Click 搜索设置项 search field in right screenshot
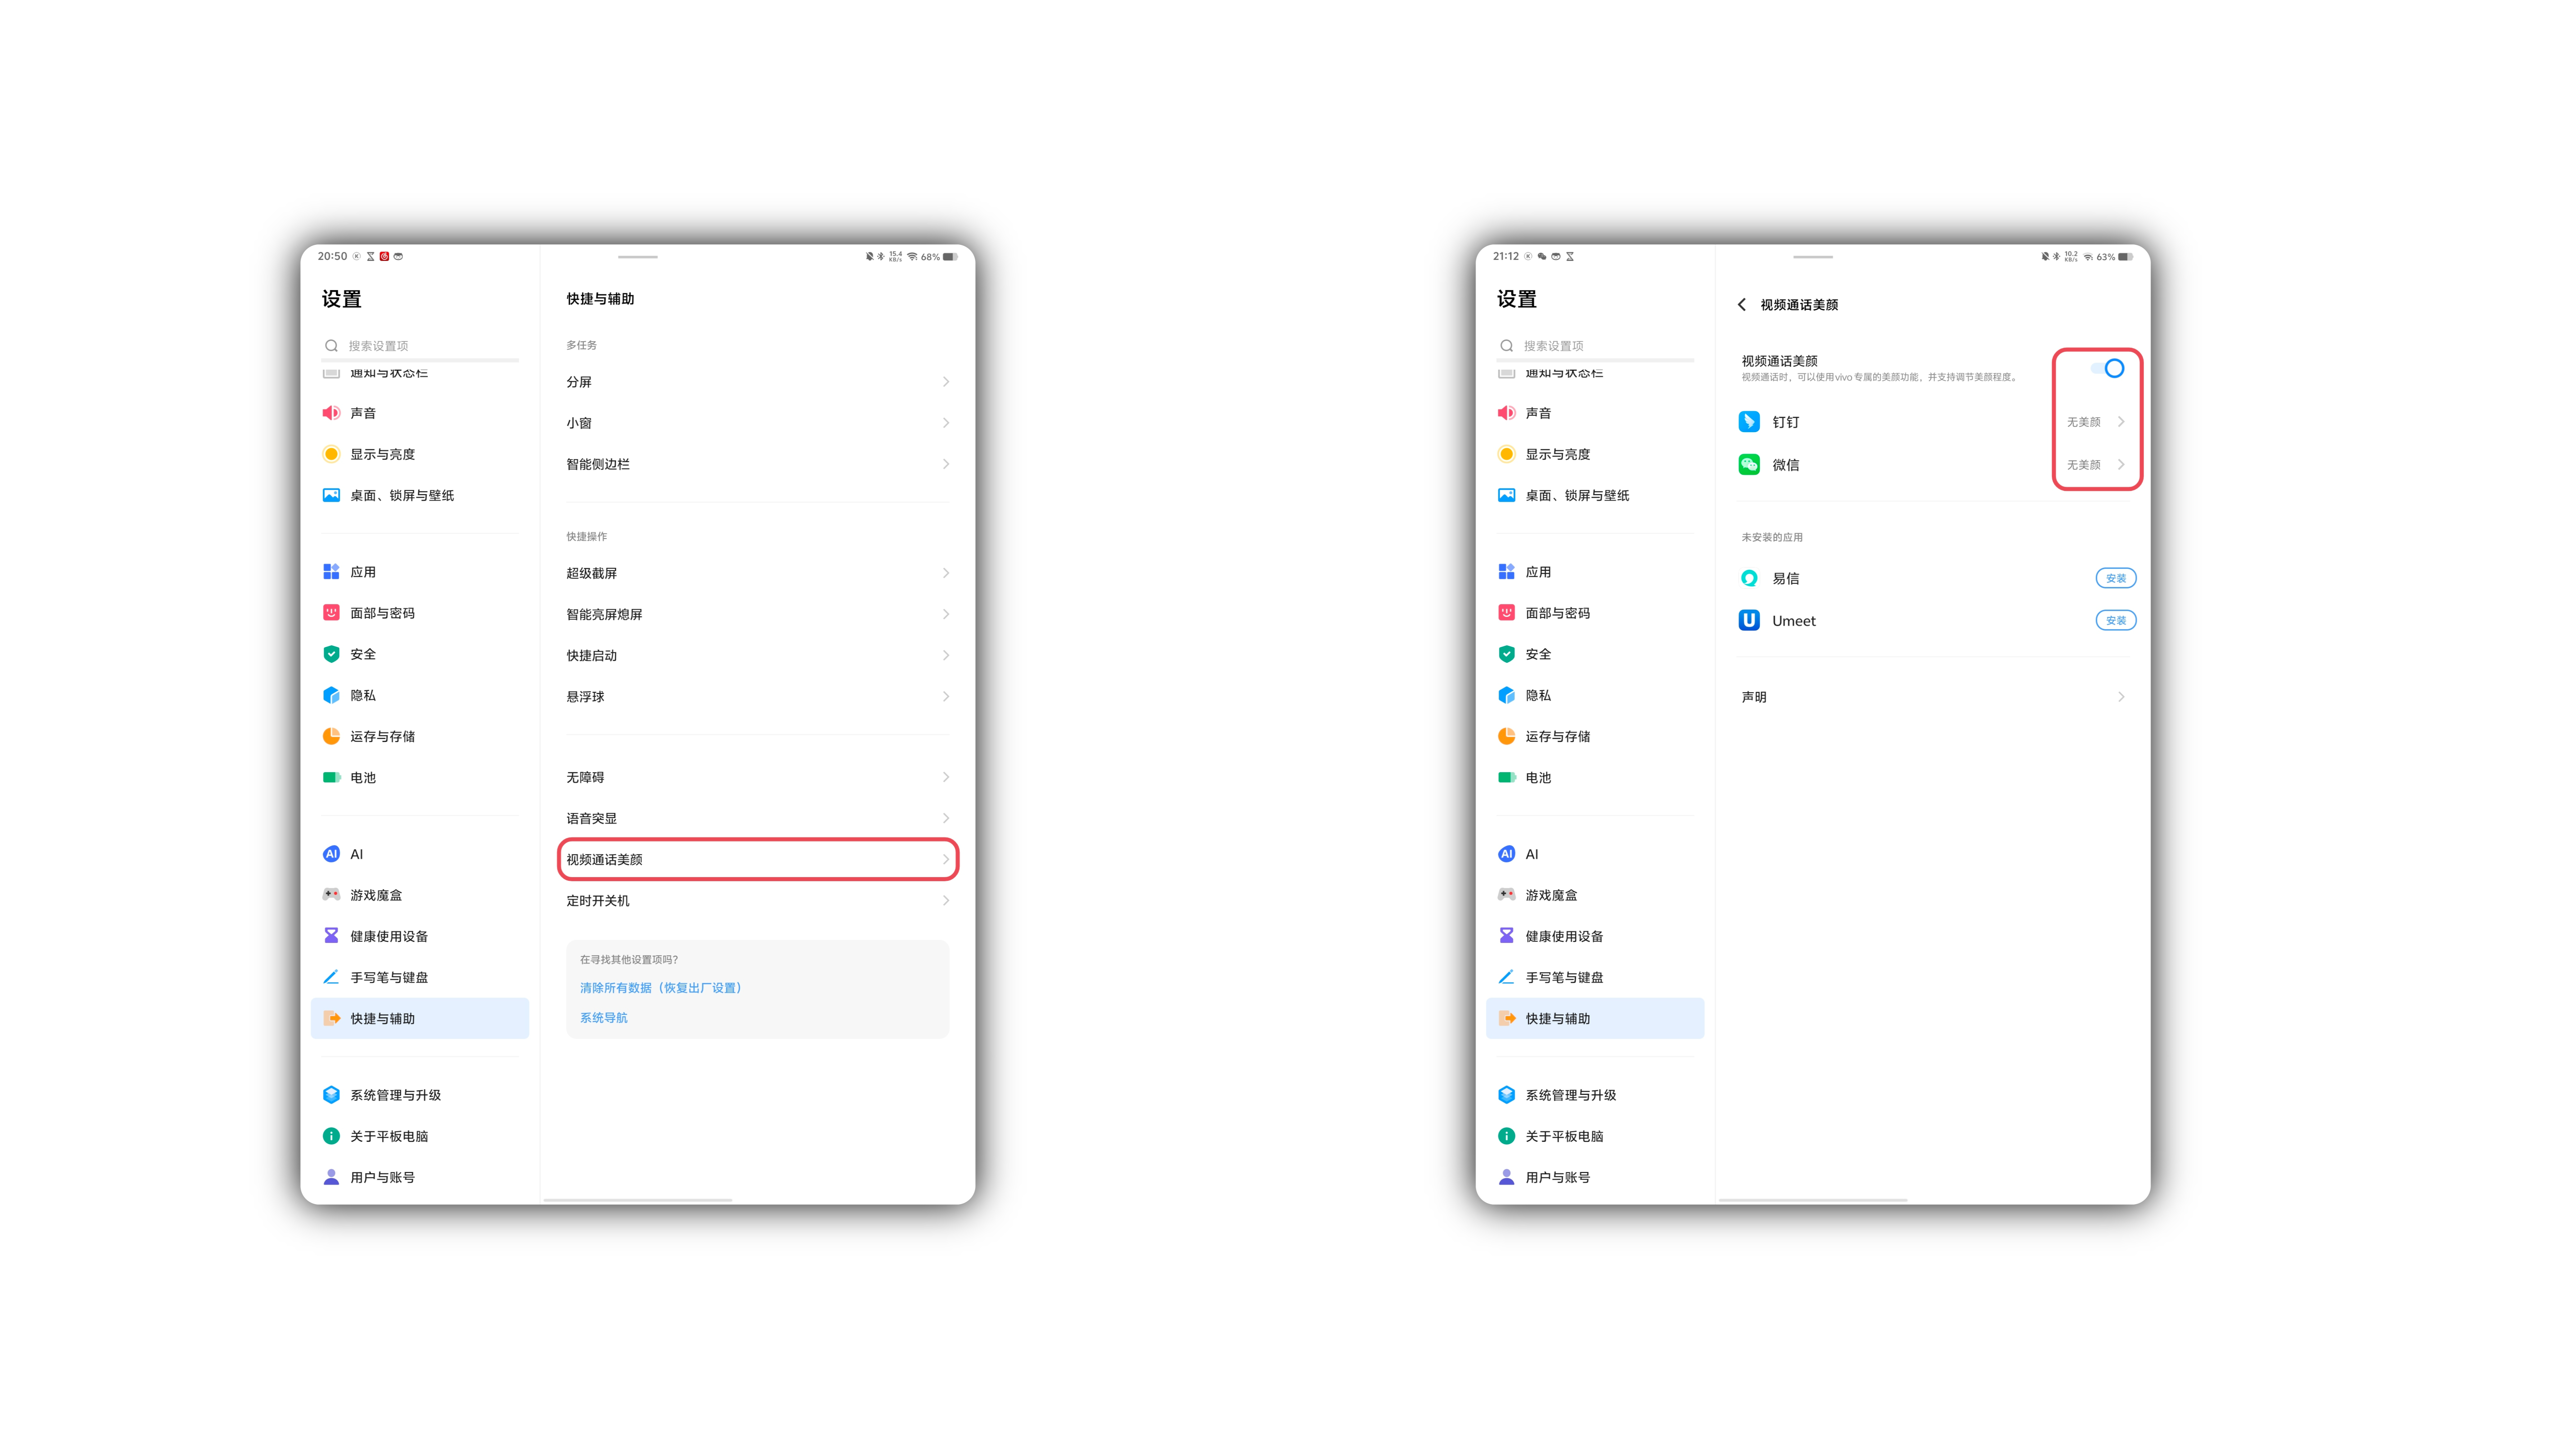The image size is (2576, 1449). 1595,346
